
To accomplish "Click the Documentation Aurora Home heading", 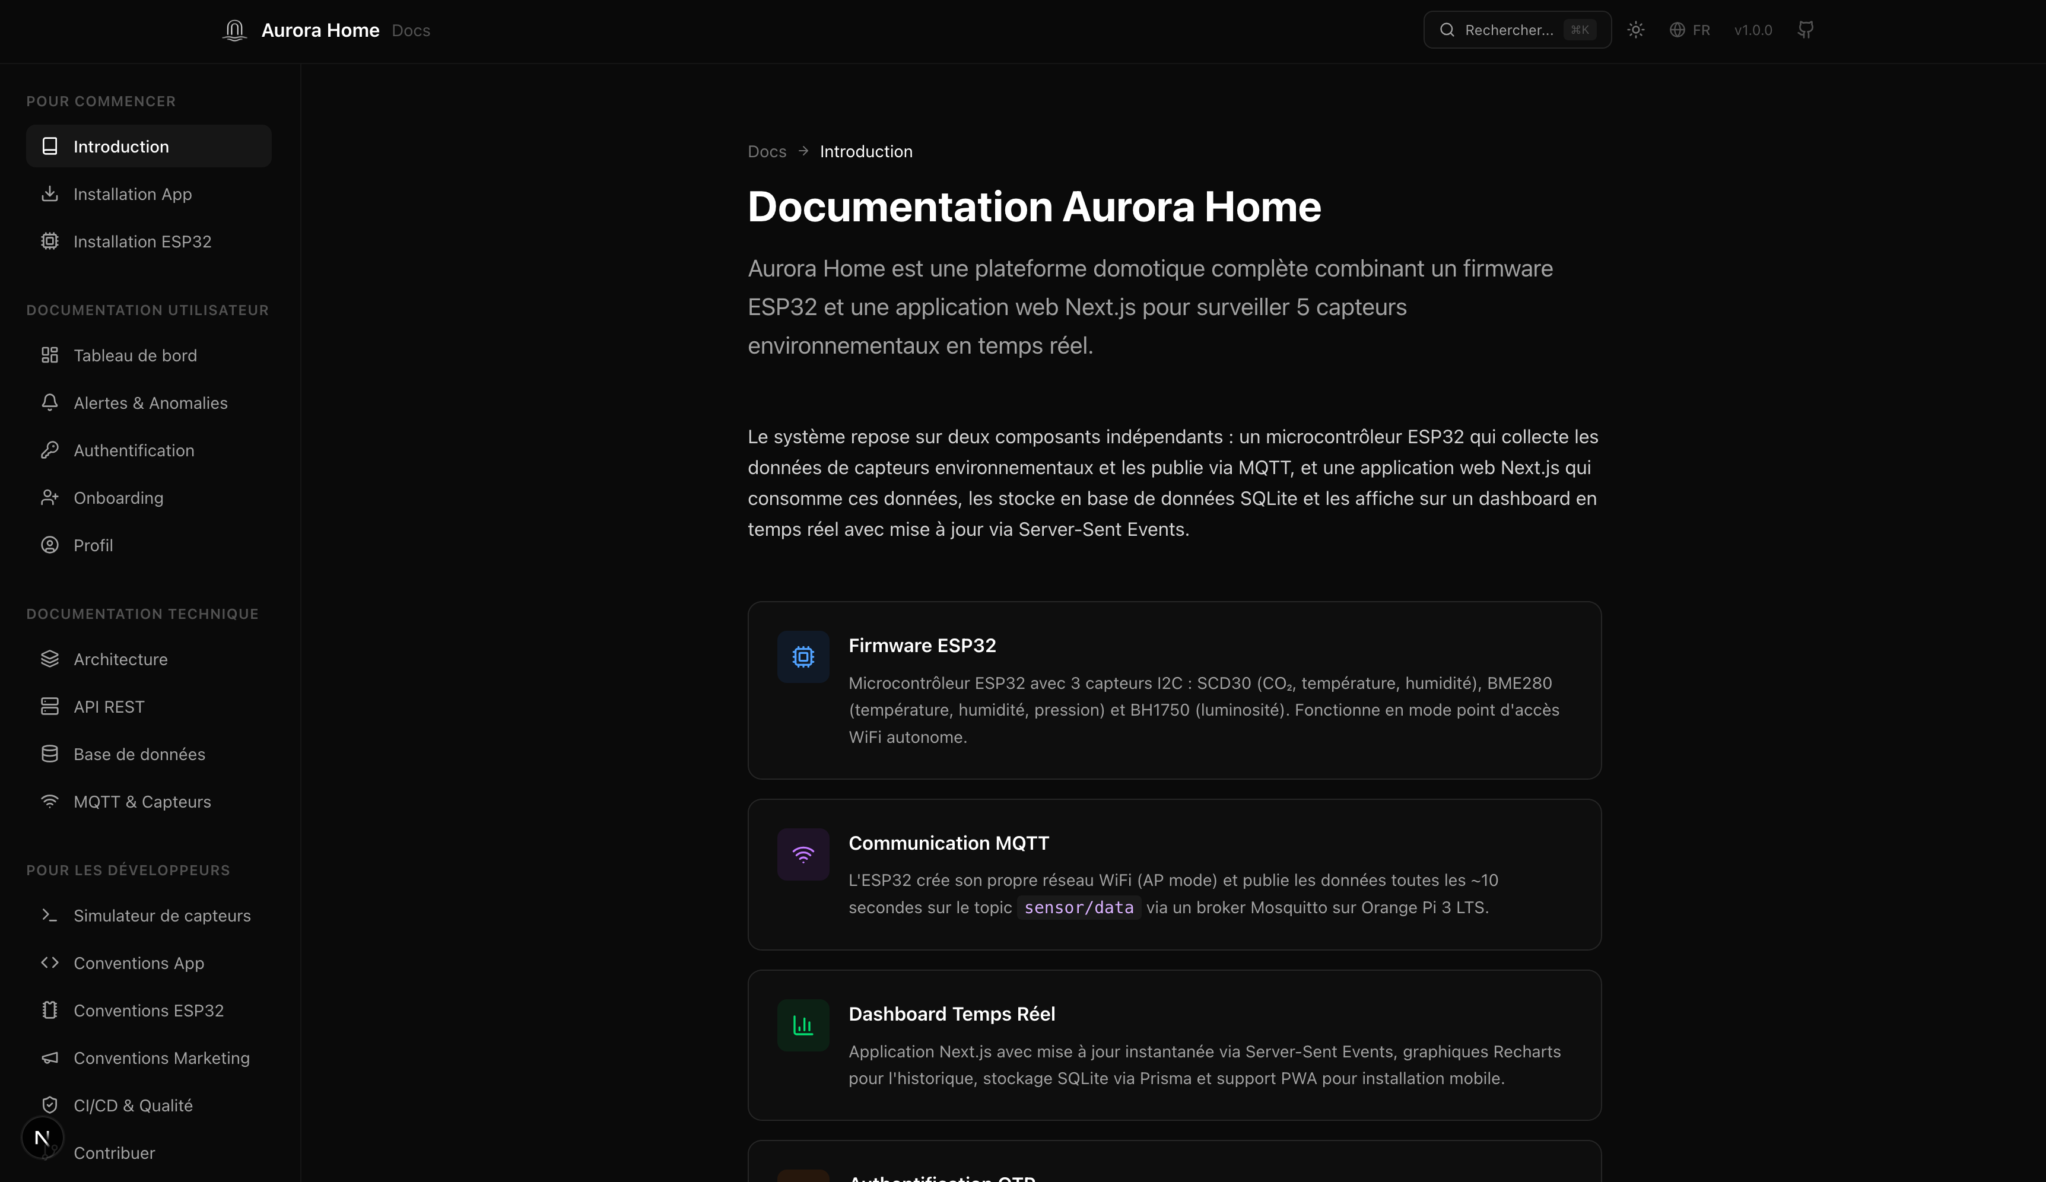I will [x=1034, y=206].
